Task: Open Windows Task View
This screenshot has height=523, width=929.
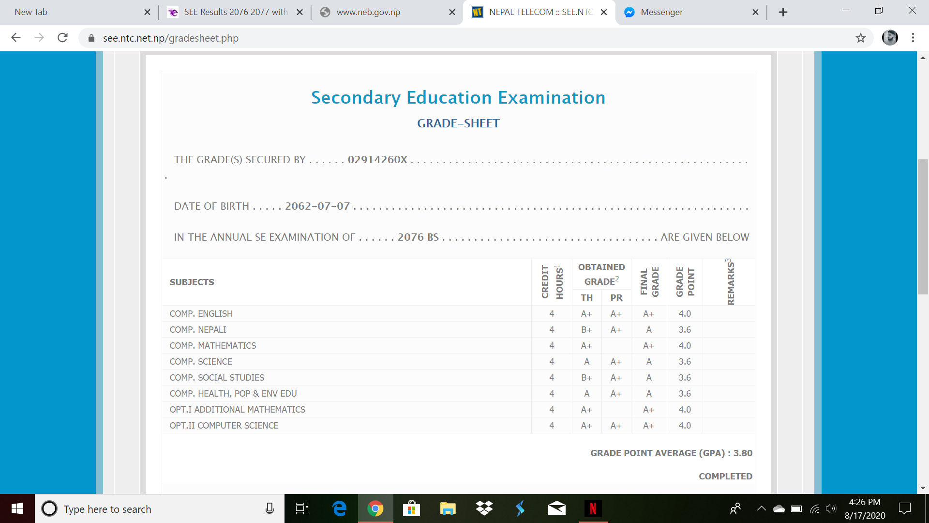Action: (x=302, y=508)
